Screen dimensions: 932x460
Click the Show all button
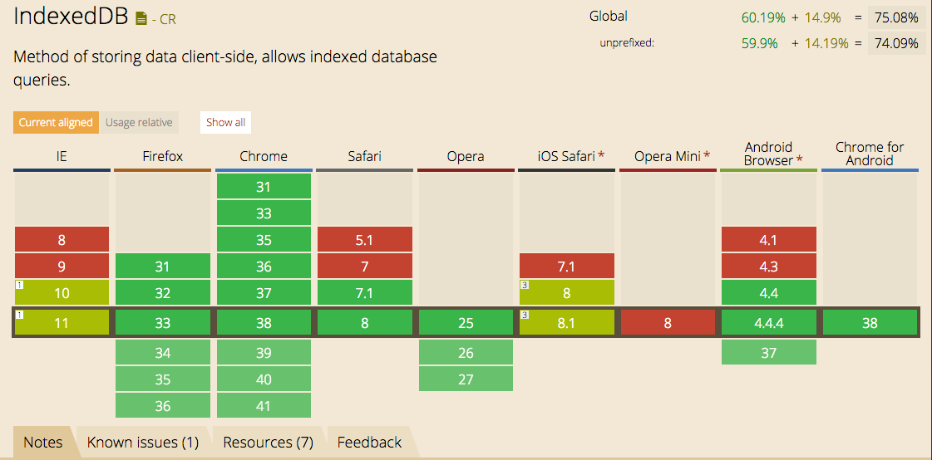point(226,123)
